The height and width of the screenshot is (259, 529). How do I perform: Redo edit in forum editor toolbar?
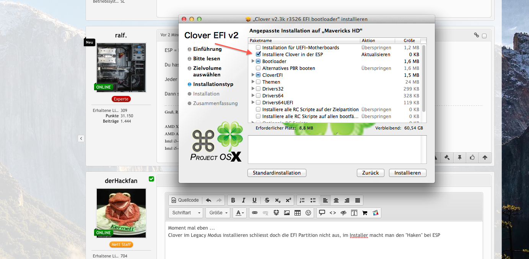tap(219, 200)
